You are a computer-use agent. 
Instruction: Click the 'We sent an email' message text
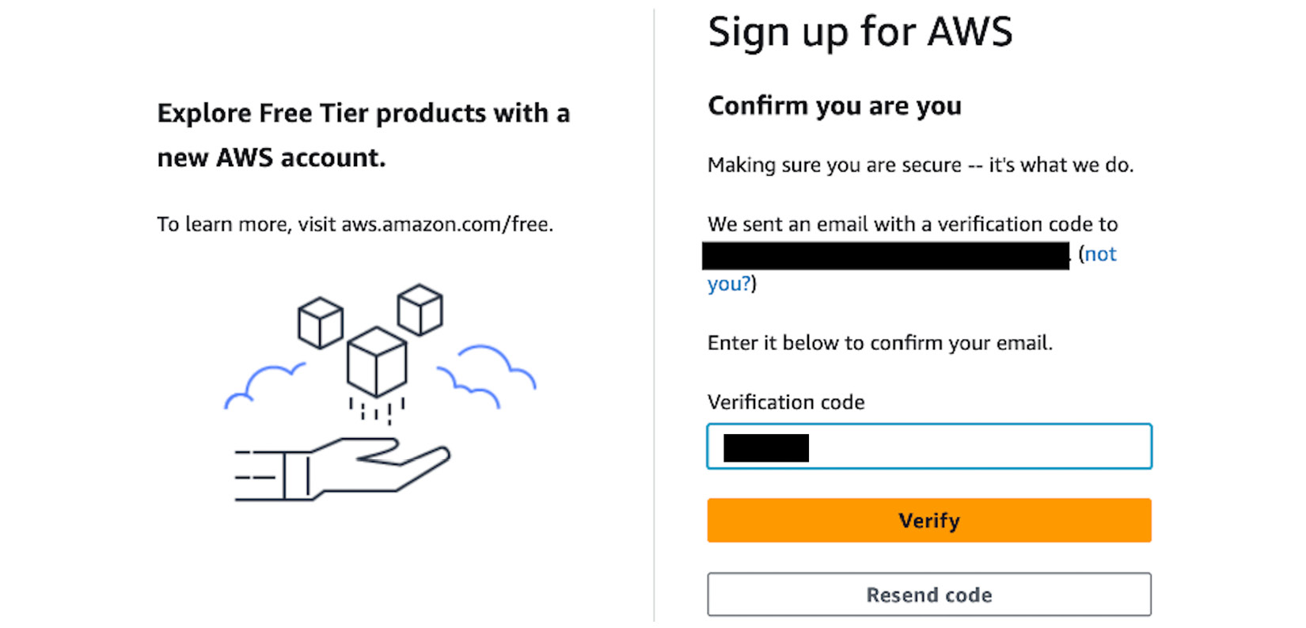click(913, 224)
